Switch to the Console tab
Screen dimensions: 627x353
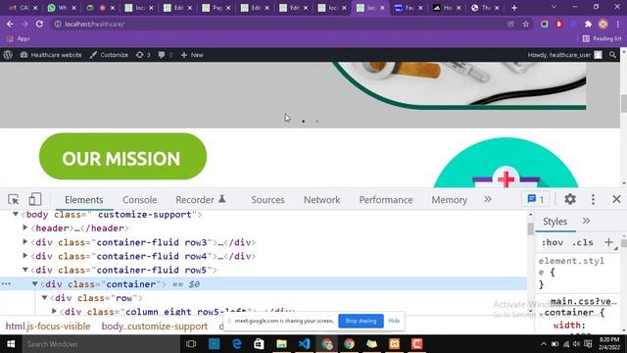click(x=139, y=200)
